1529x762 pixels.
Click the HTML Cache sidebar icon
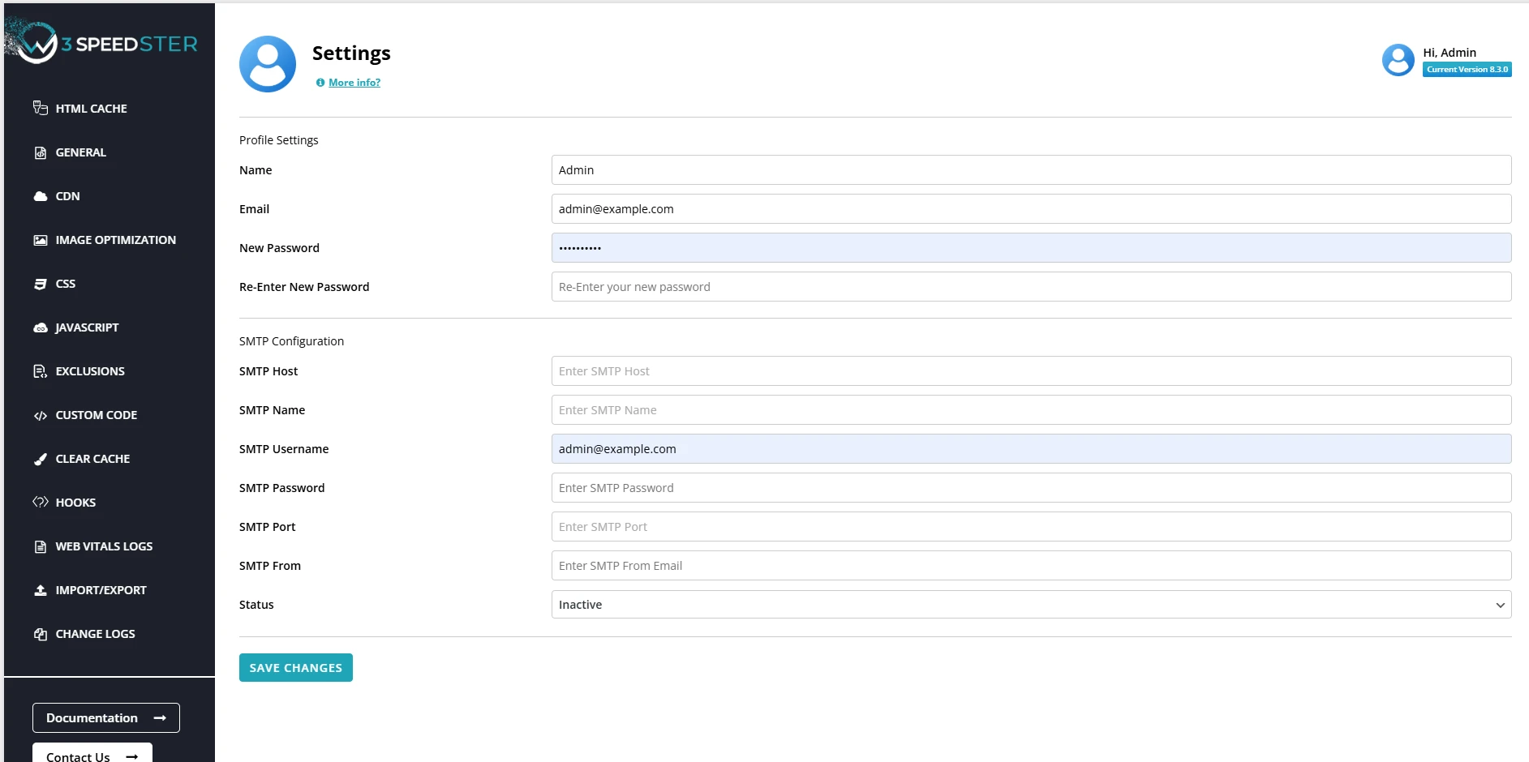point(40,108)
